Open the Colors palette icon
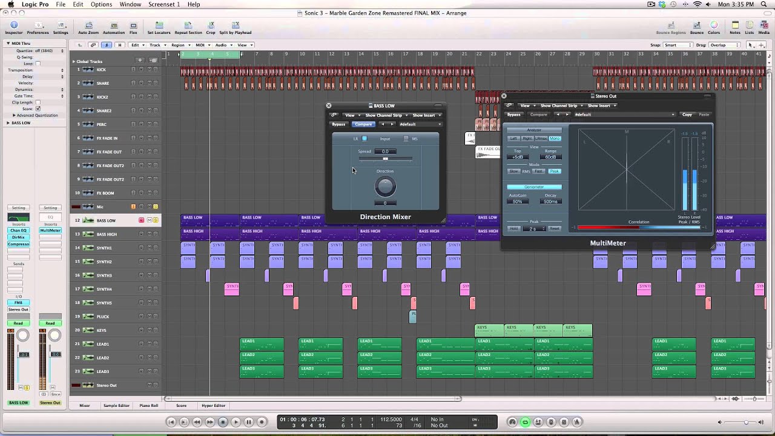The width and height of the screenshot is (775, 436). click(714, 27)
